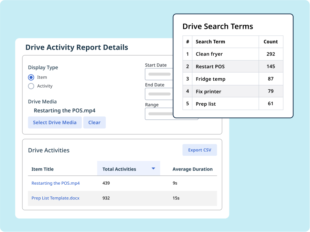
Task: Select the Count column header
Action: click(271, 42)
